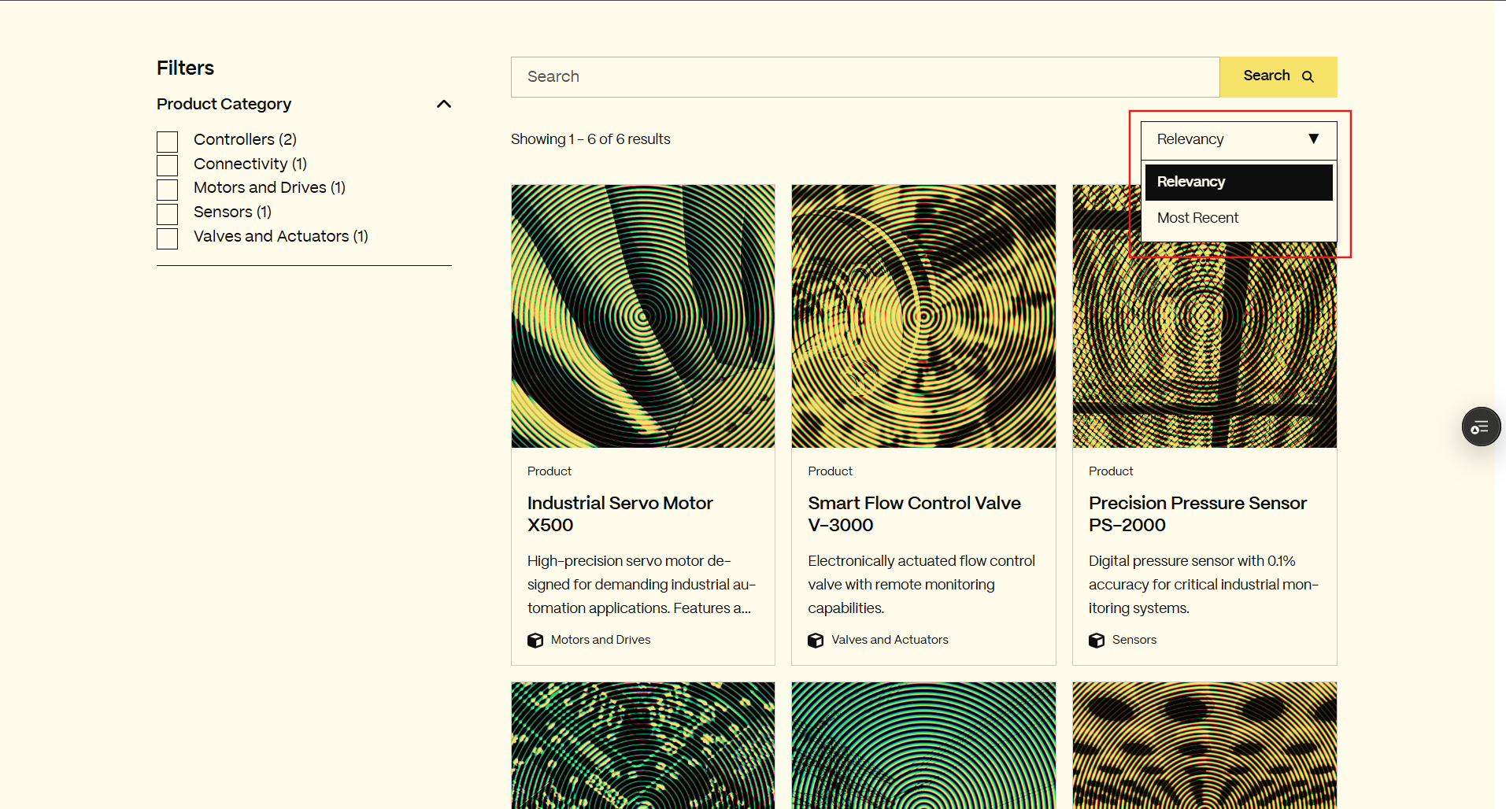1506x809 pixels.
Task: Select the Sensors category checkbox
Action: click(168, 214)
